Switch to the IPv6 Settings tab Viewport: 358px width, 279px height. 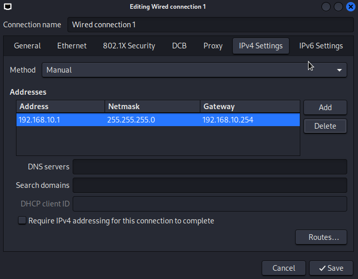click(321, 46)
